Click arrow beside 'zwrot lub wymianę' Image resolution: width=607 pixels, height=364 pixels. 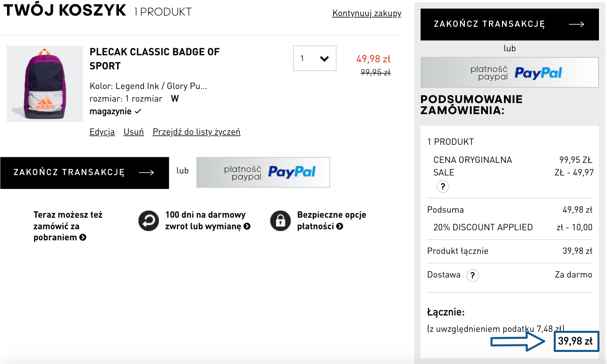(247, 226)
